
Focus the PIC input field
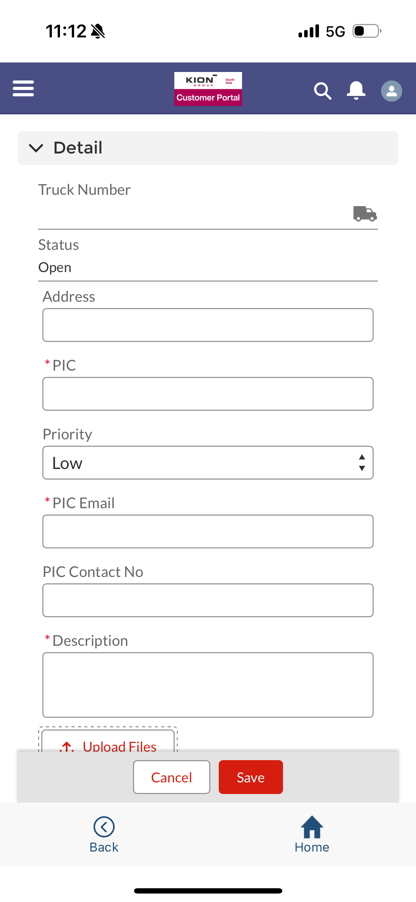208,394
